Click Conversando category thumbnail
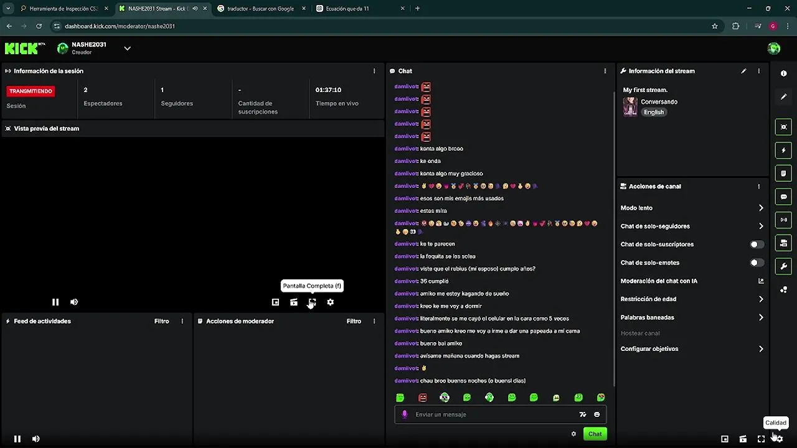The image size is (797, 448). pos(630,106)
